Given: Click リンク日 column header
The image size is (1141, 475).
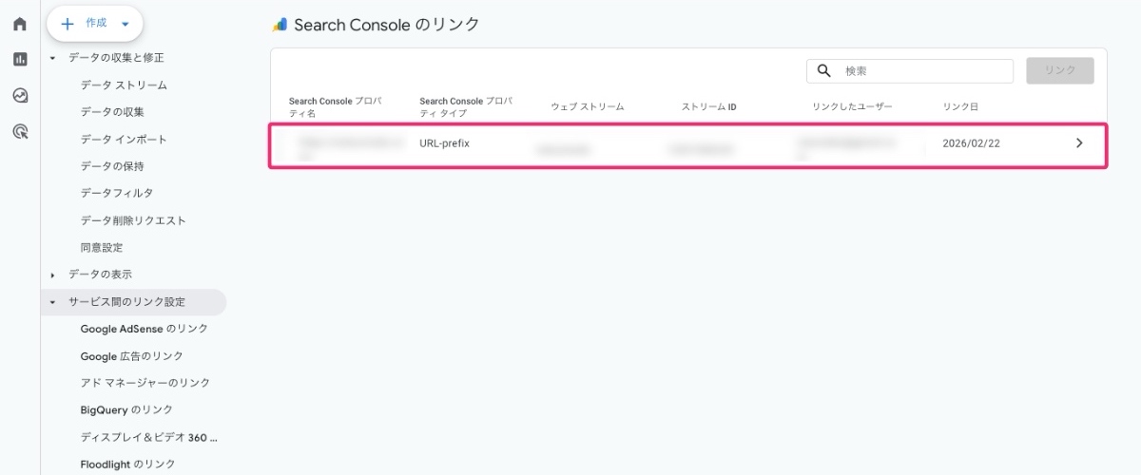Looking at the screenshot, I should pyautogui.click(x=960, y=107).
